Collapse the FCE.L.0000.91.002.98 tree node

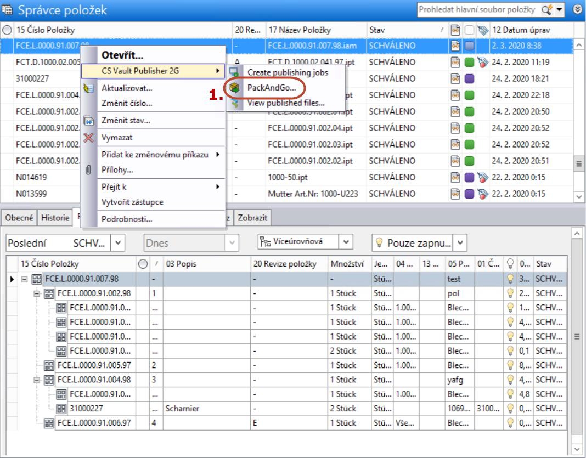37,293
